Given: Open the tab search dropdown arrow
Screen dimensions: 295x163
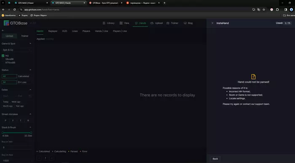Looking at the screenshot, I should coord(3,3).
